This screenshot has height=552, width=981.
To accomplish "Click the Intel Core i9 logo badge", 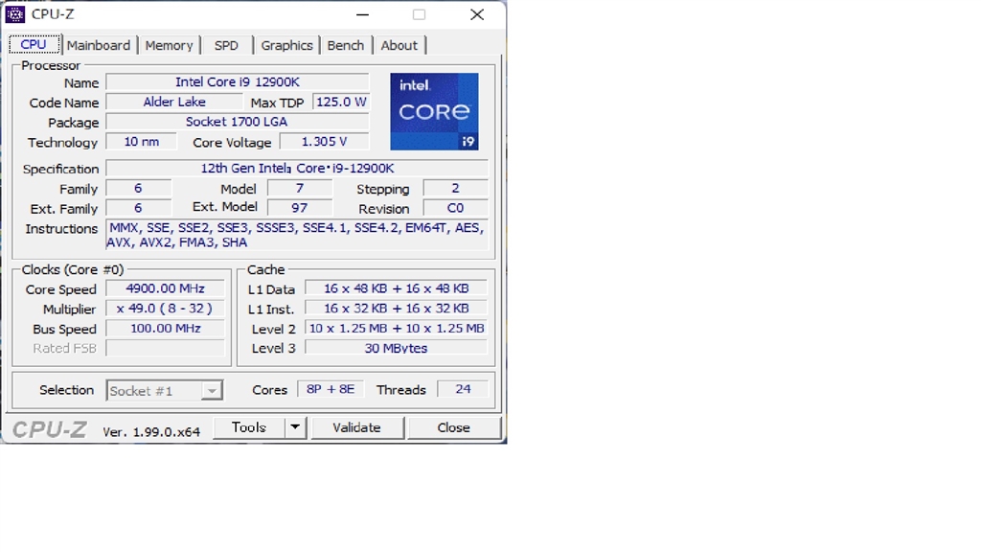I will [435, 110].
